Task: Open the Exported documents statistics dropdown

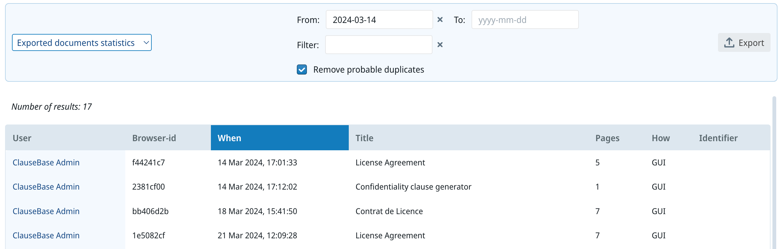Action: tap(82, 43)
